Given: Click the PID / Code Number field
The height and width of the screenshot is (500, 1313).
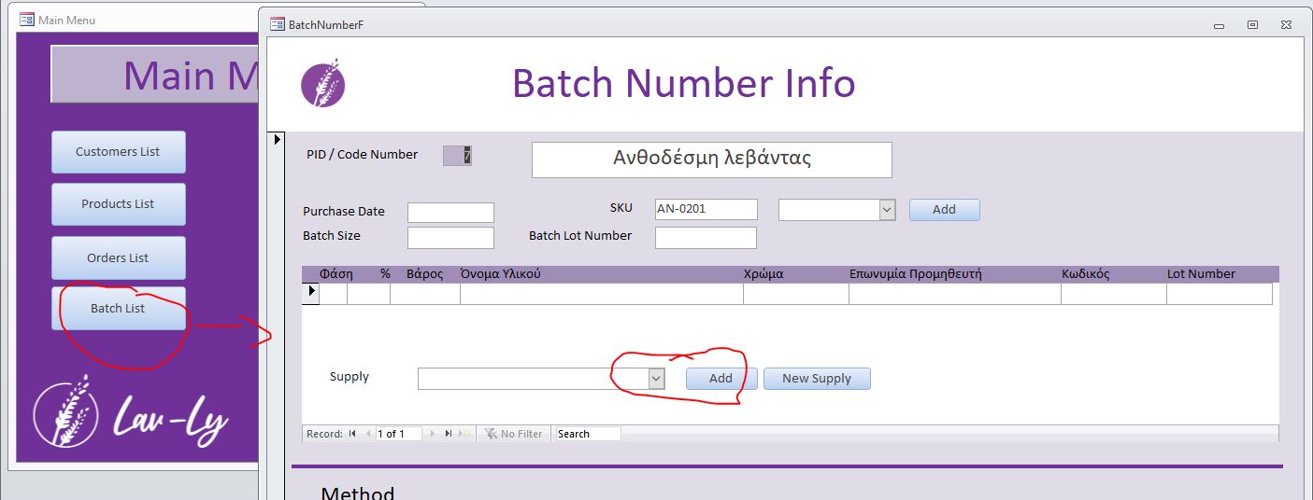Looking at the screenshot, I should [x=457, y=156].
